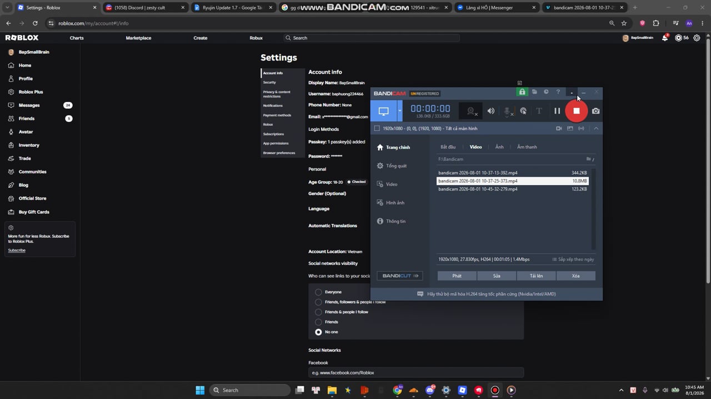Browse folder icon next to F:\Bandicam path
This screenshot has width=711, height=399.
(x=590, y=159)
